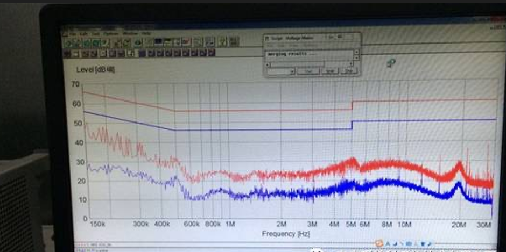Open the Window menu
The height and width of the screenshot is (252, 506).
click(130, 34)
